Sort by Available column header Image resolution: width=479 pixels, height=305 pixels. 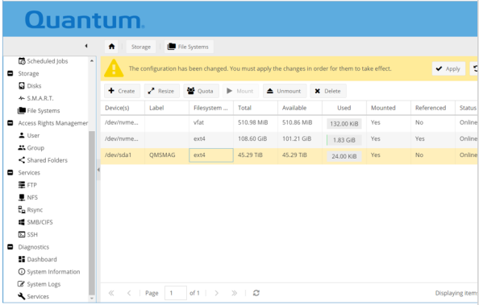pos(300,108)
